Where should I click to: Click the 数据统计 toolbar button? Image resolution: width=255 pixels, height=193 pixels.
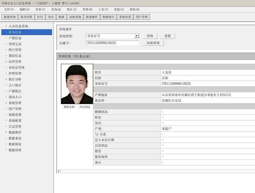(x=108, y=17)
